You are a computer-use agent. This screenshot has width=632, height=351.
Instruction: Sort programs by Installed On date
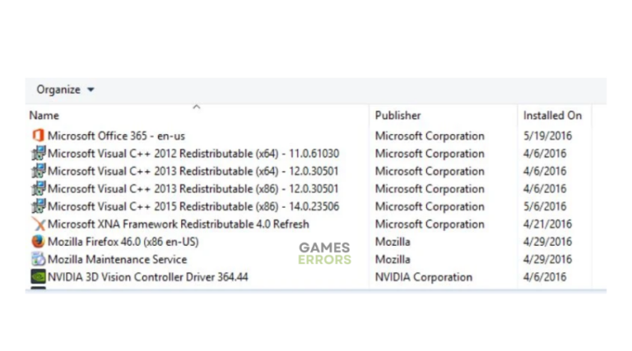coord(552,116)
